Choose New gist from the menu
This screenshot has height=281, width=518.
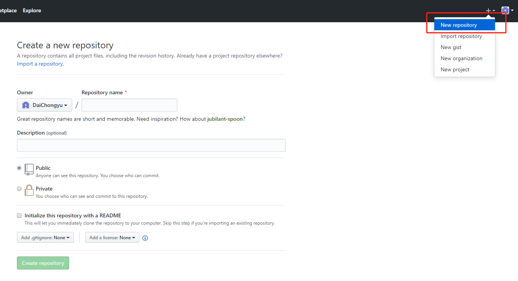465,47
